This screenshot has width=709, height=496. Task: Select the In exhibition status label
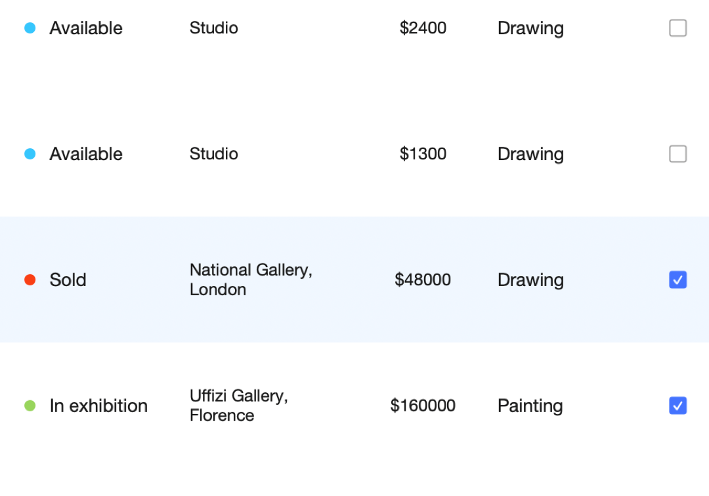(98, 406)
